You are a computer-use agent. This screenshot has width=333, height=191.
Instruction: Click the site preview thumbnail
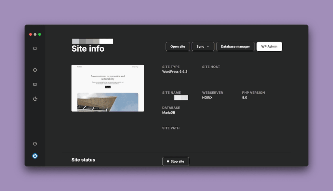108,88
